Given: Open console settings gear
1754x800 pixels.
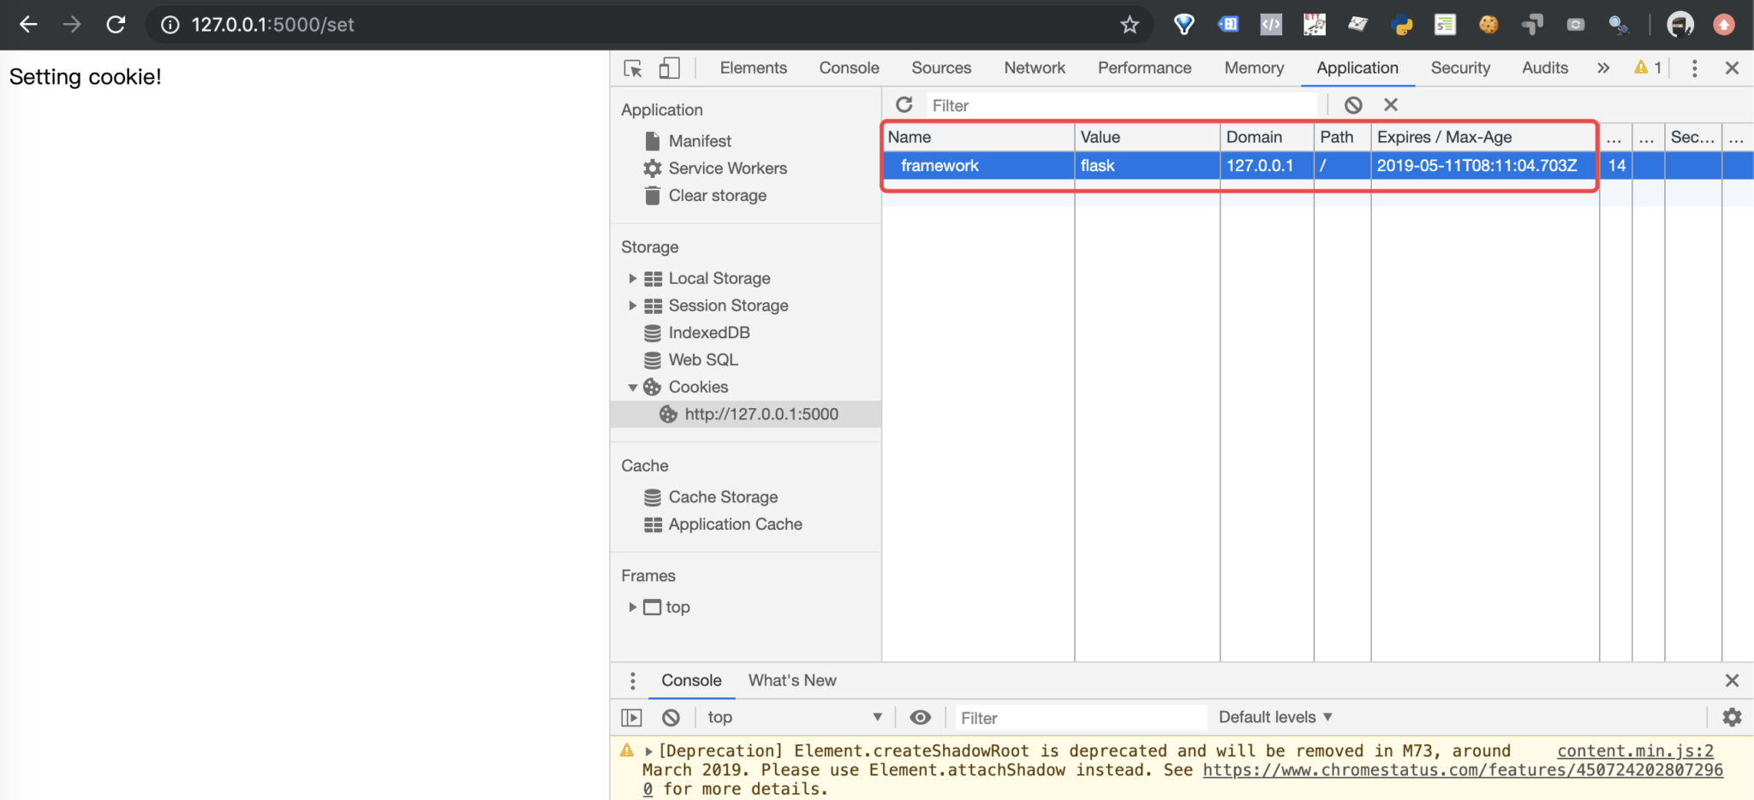Looking at the screenshot, I should [1732, 717].
